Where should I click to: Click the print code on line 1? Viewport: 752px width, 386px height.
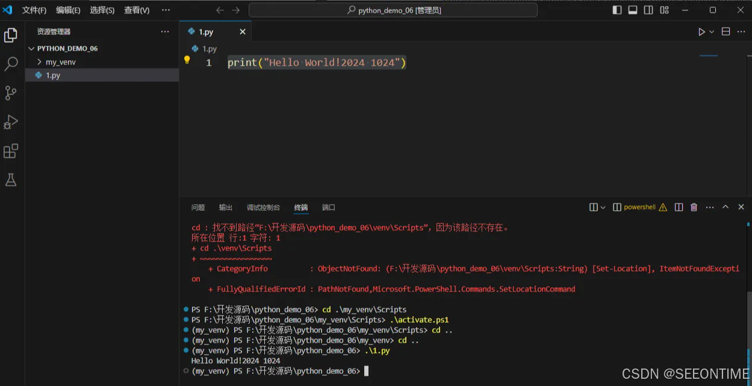[x=317, y=63]
